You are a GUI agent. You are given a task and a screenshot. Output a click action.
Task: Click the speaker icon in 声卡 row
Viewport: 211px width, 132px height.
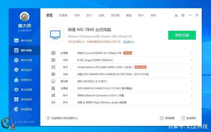point(53,102)
